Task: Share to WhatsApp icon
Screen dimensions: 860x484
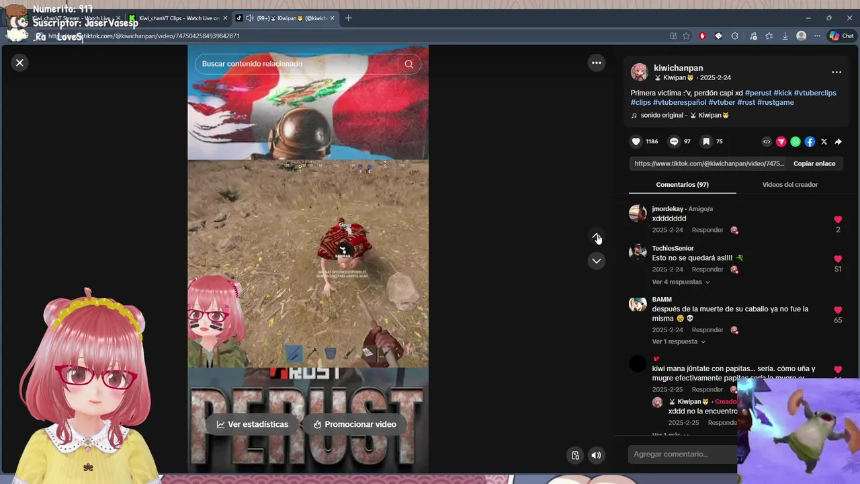Action: click(x=795, y=142)
